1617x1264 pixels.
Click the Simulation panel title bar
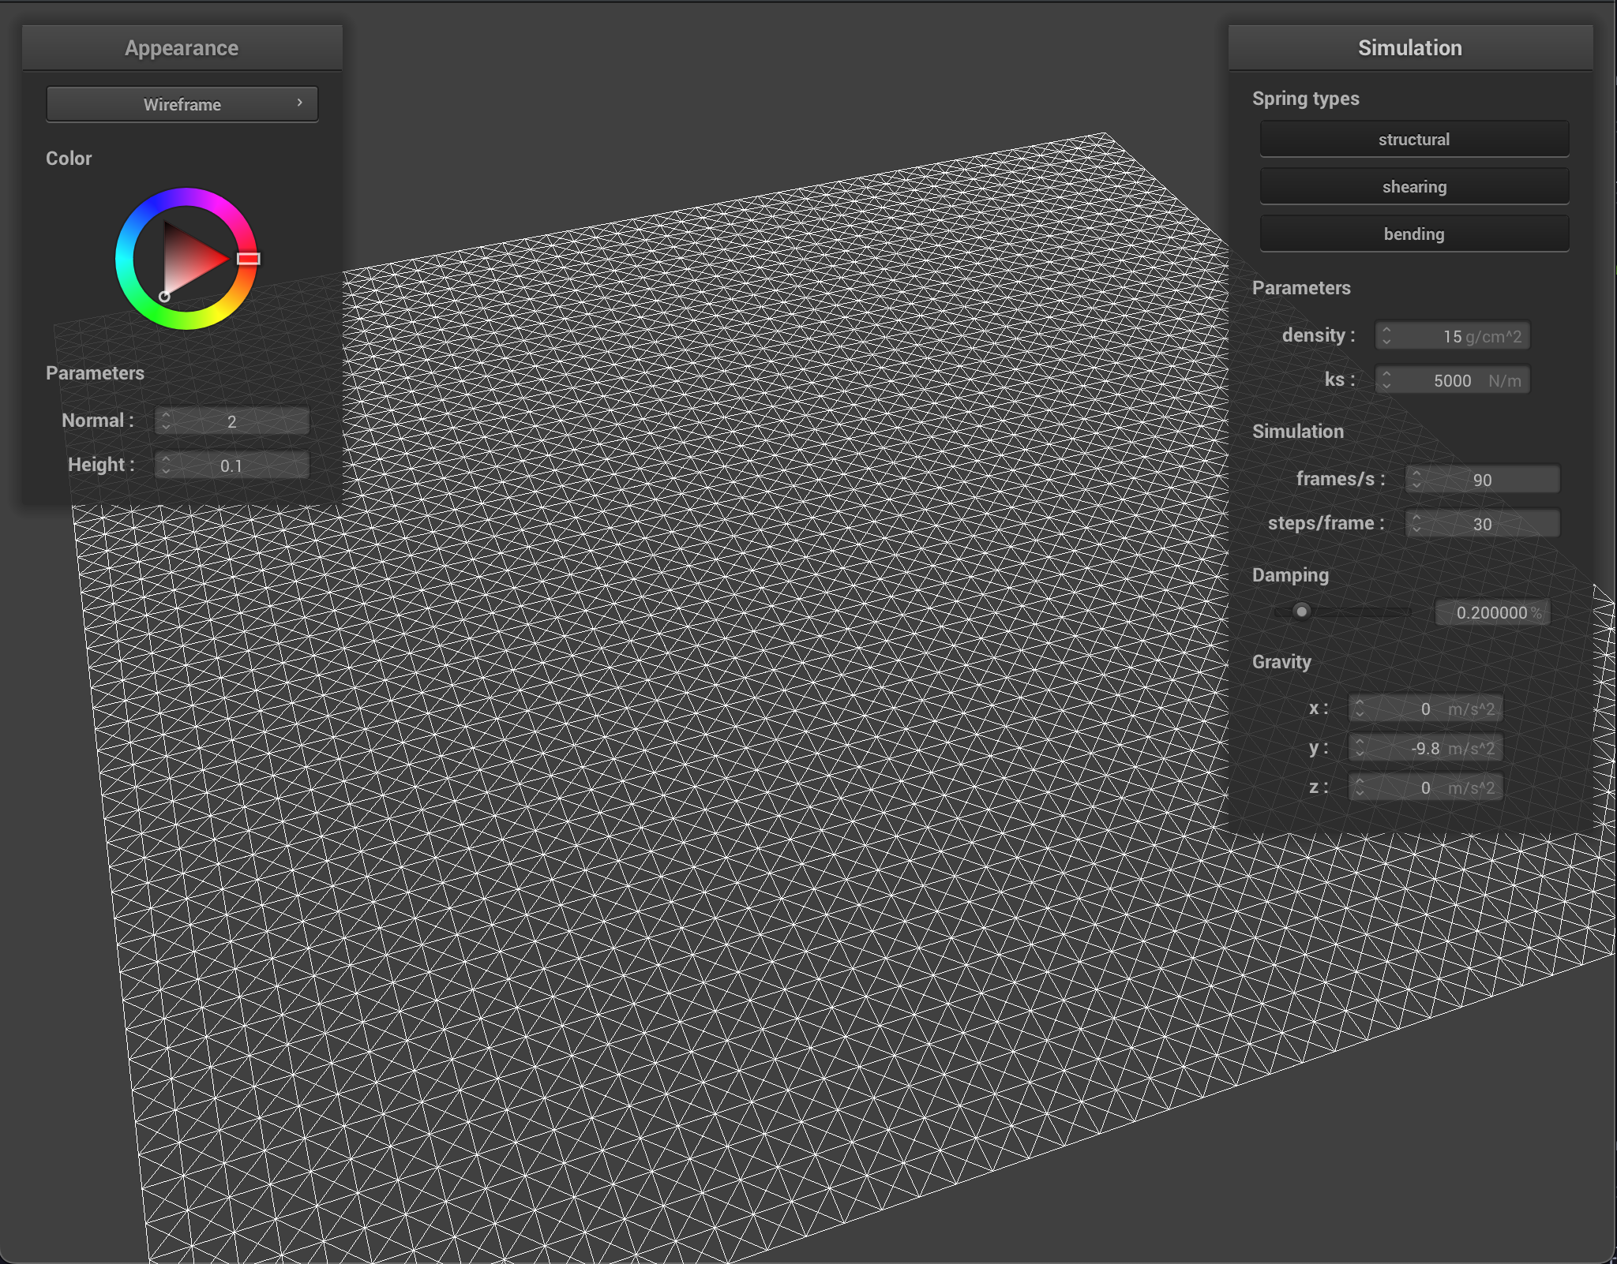point(1409,48)
